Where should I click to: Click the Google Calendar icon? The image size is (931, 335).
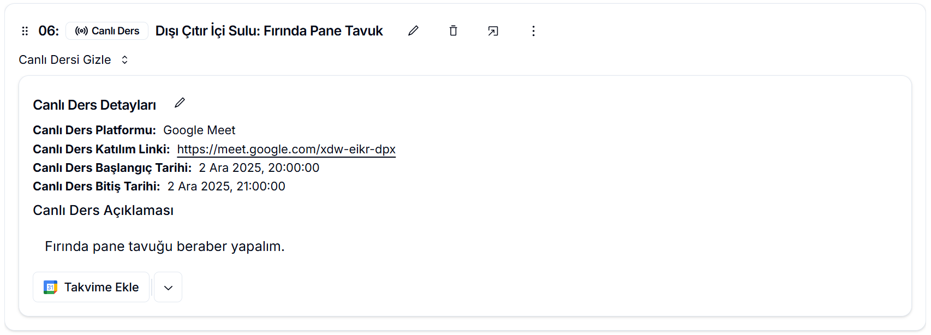tap(50, 287)
